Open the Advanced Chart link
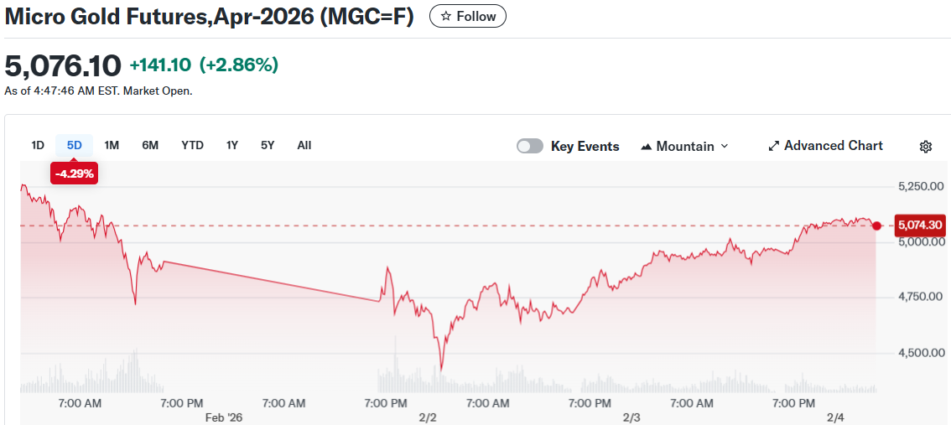The image size is (951, 425). [833, 146]
